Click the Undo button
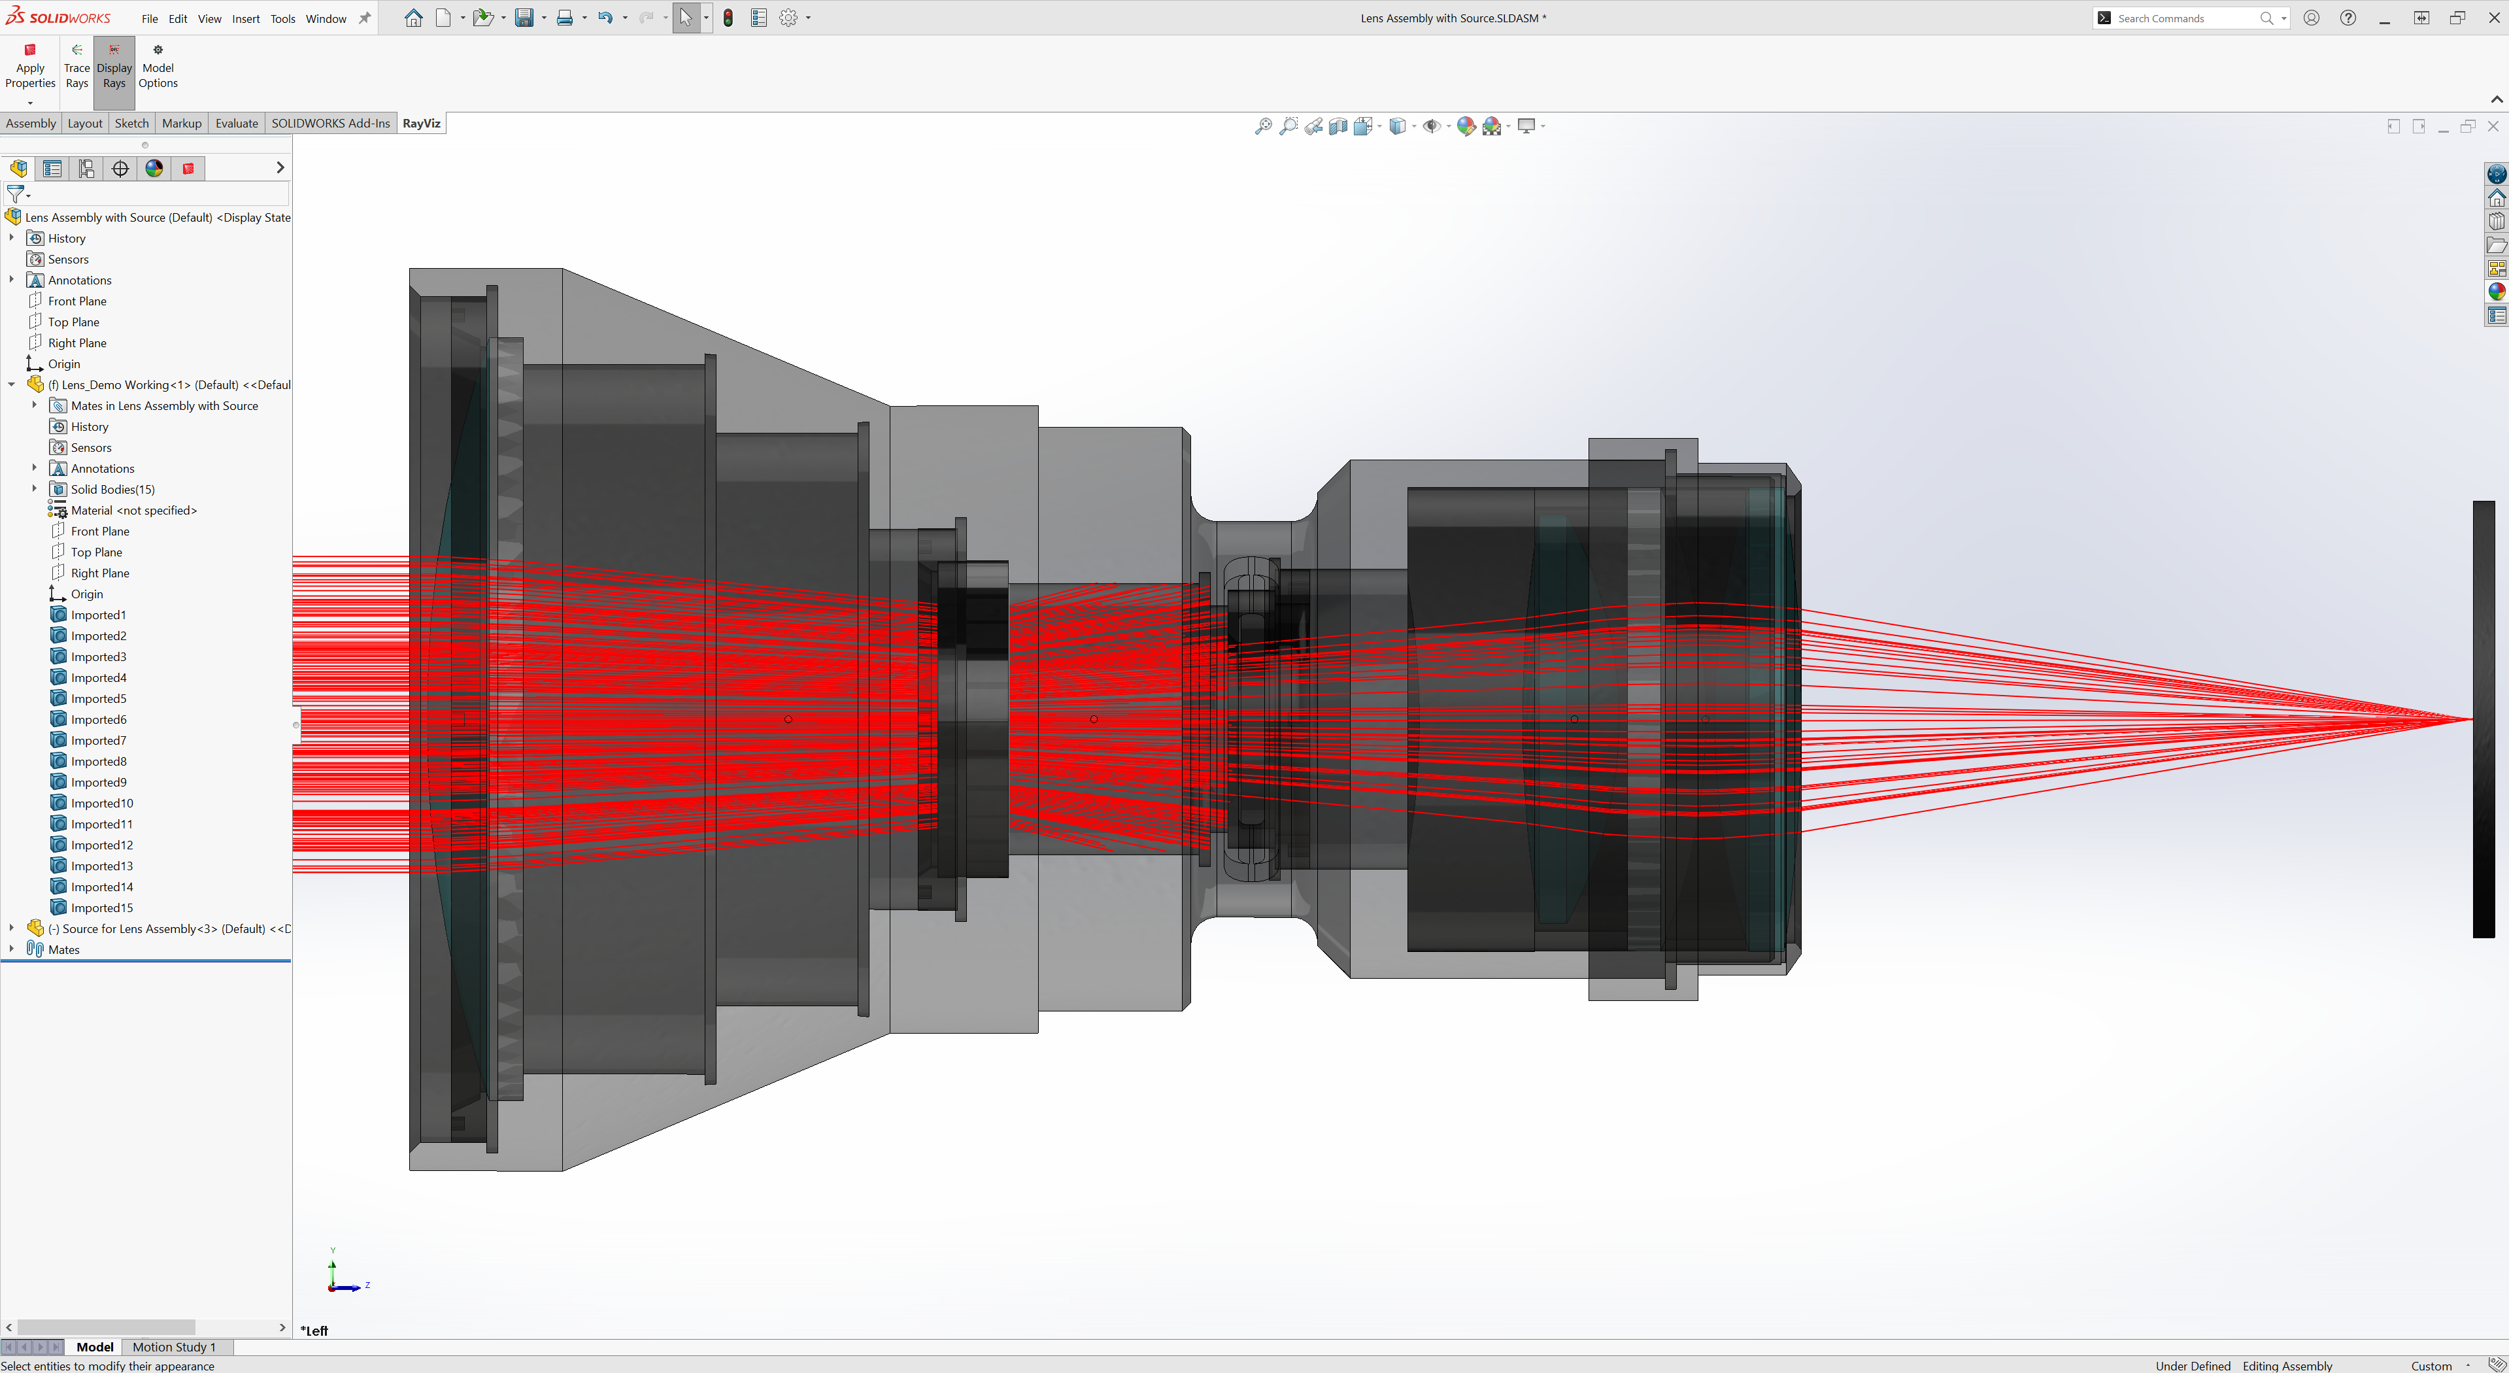The height and width of the screenshot is (1373, 2509). point(606,18)
